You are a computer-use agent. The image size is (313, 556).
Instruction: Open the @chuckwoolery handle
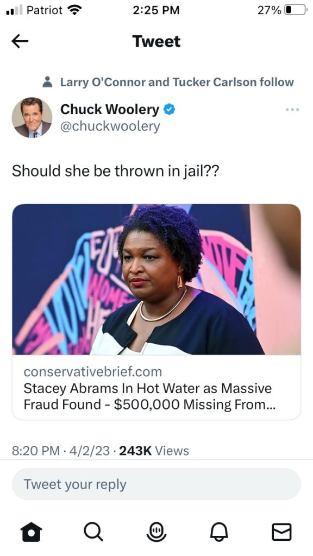110,127
